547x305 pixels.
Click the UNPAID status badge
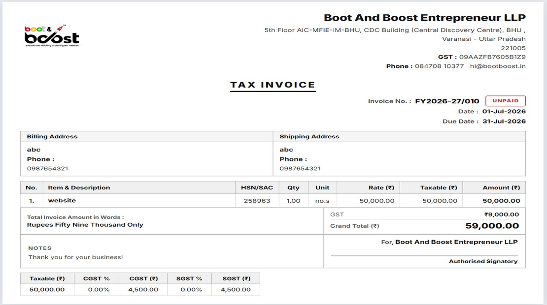[506, 101]
